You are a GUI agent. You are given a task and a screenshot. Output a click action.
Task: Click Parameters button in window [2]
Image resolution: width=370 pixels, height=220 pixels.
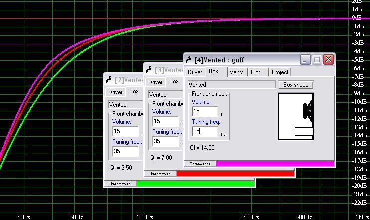pyautogui.click(x=120, y=184)
